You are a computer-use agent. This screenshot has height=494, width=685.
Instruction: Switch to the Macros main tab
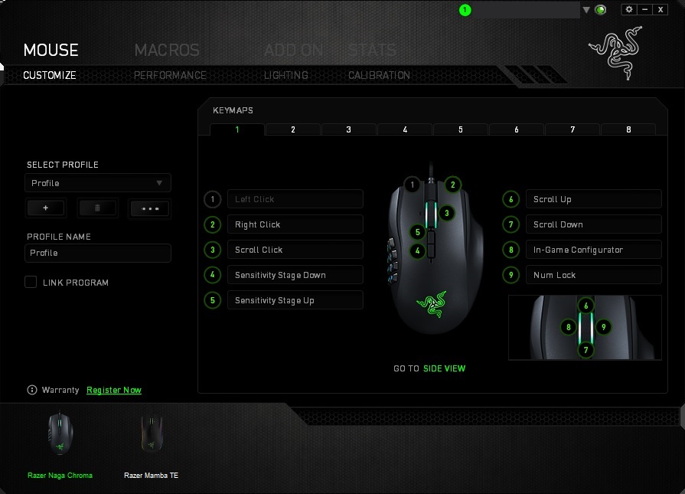tap(167, 50)
